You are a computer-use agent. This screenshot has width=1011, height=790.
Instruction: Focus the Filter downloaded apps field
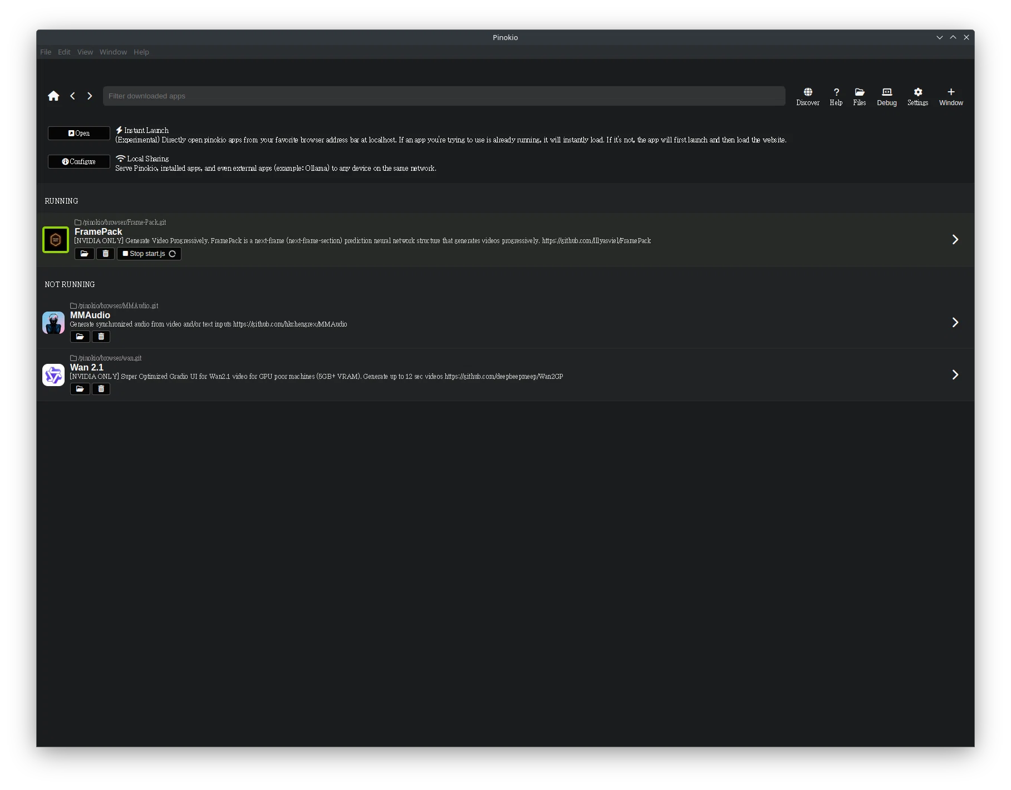click(x=444, y=96)
